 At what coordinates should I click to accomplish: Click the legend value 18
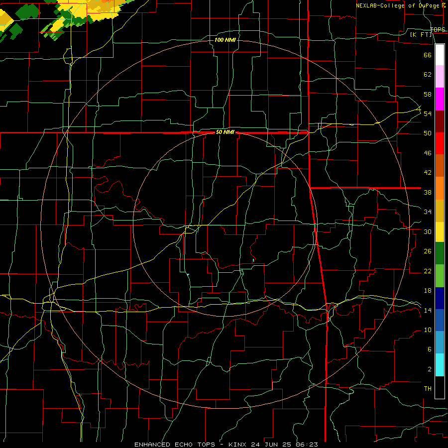[428, 291]
